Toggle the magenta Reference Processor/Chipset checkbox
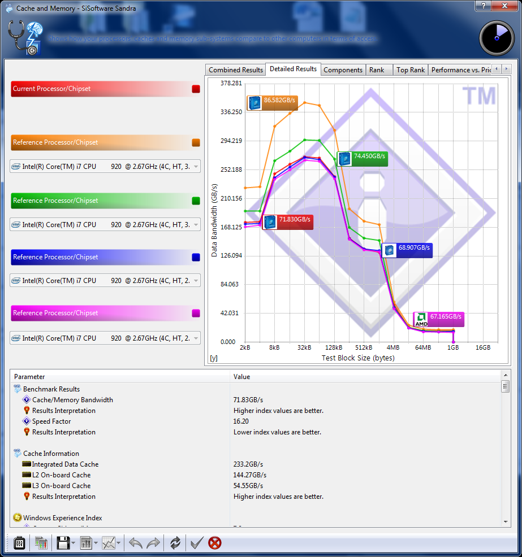 (x=196, y=313)
